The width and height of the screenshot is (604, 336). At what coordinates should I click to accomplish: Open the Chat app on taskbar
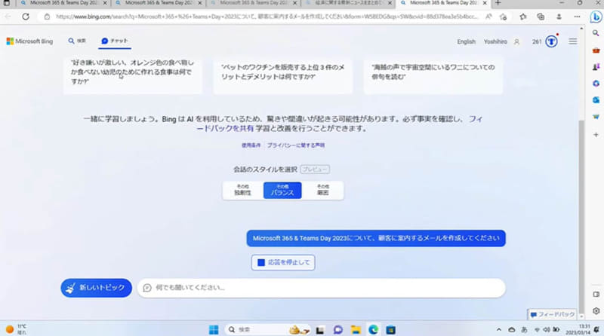coord(337,330)
